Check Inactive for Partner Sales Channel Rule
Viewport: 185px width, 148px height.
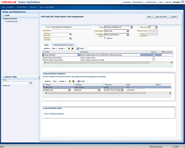[153, 60]
